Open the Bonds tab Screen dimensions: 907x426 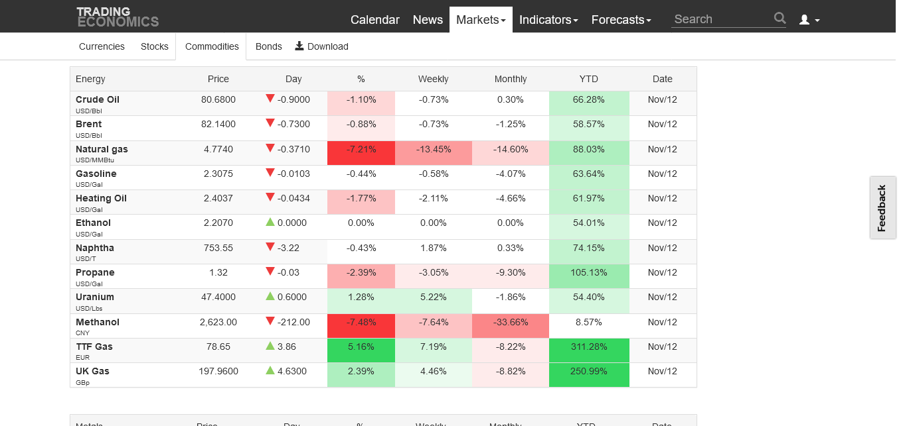tap(269, 46)
